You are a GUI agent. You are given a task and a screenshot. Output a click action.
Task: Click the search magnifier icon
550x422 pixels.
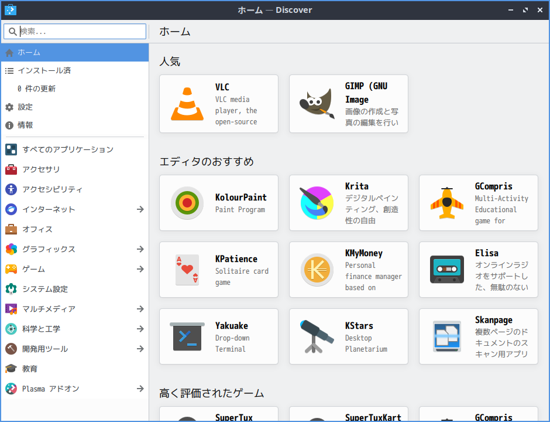(13, 31)
